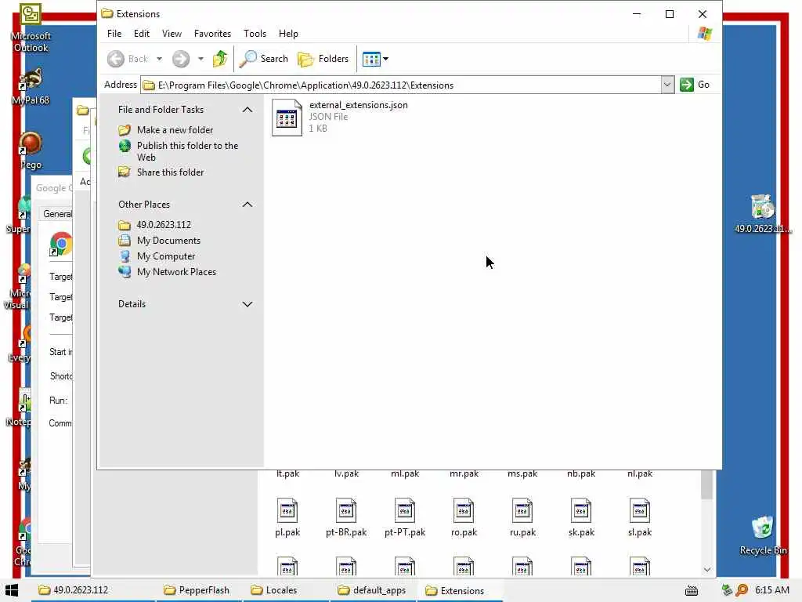Click the on-screen keyboard tray icon
The width and height of the screenshot is (802, 602).
[x=692, y=591]
